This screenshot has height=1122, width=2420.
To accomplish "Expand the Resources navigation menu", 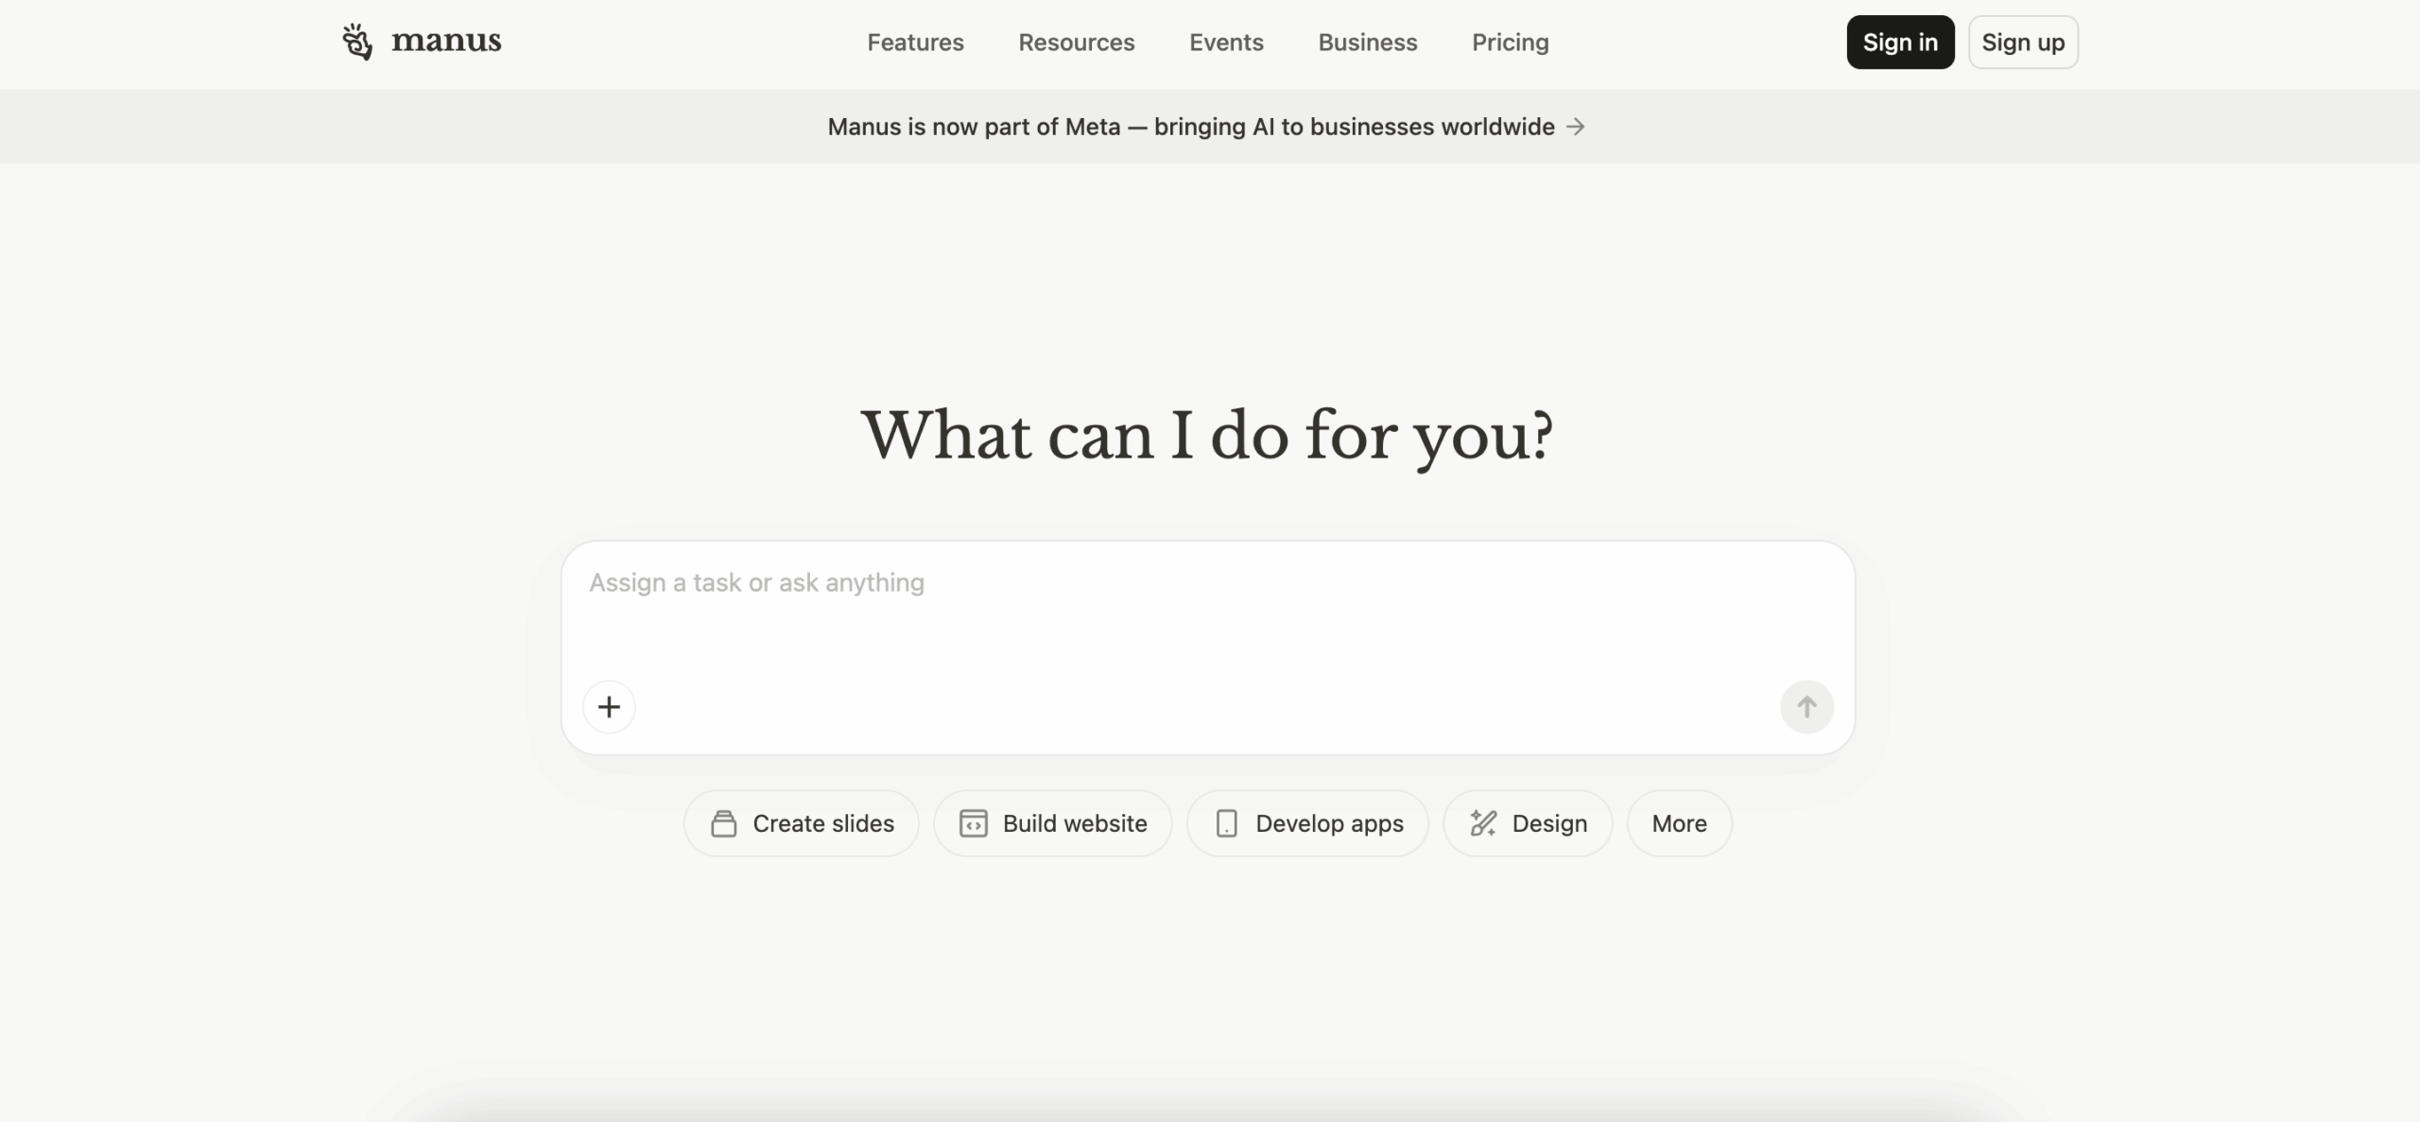I will pyautogui.click(x=1076, y=43).
